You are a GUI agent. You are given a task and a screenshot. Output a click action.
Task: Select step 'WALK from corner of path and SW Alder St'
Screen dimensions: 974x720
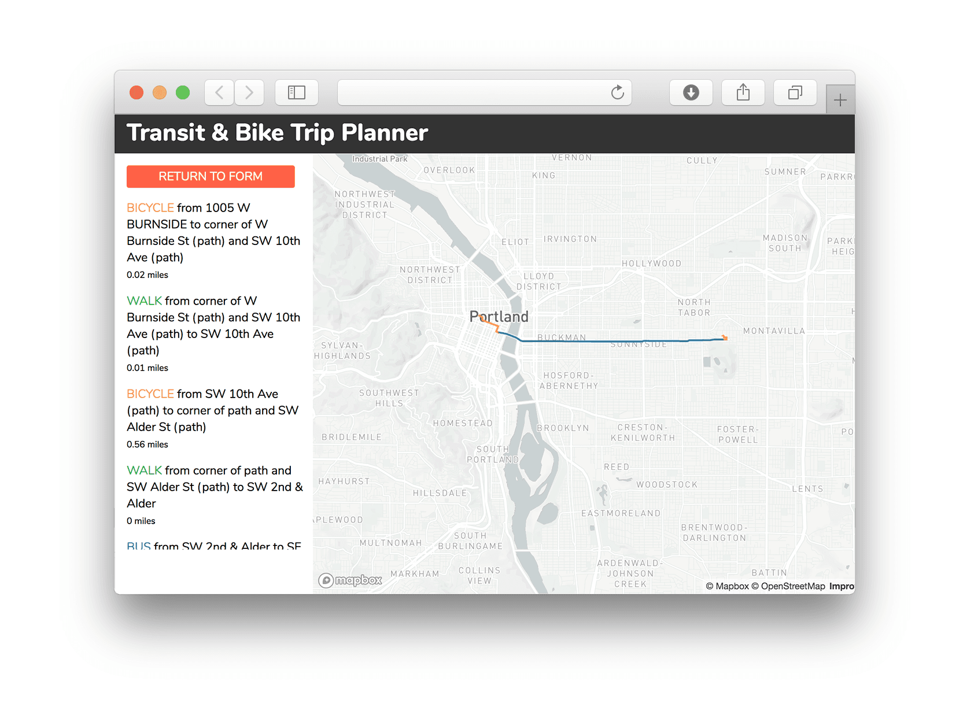(215, 487)
